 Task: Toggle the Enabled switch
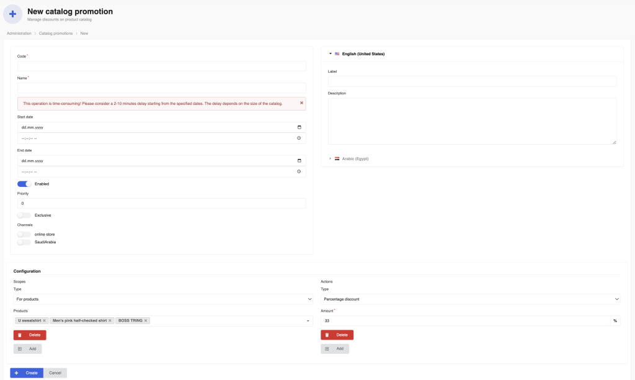[x=24, y=184]
